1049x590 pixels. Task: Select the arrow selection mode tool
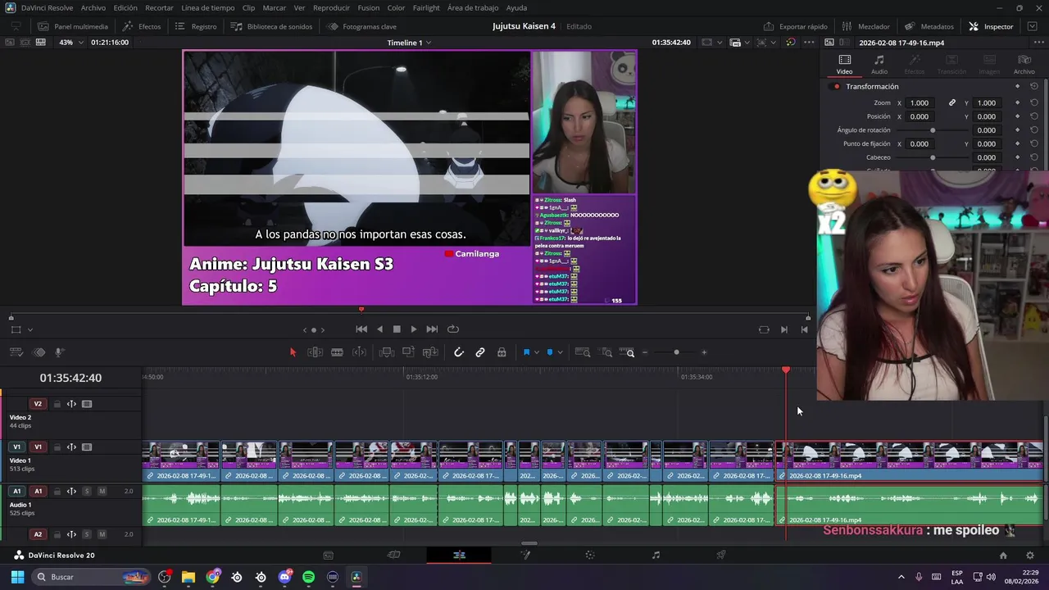click(x=293, y=352)
